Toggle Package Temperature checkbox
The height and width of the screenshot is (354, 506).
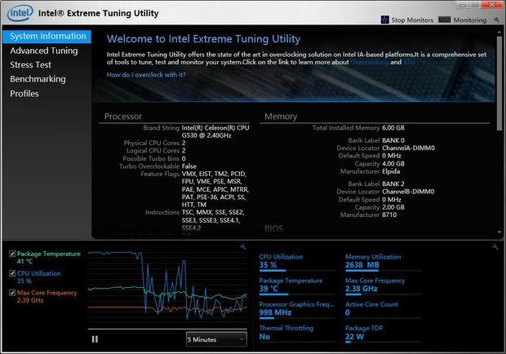[x=12, y=254]
